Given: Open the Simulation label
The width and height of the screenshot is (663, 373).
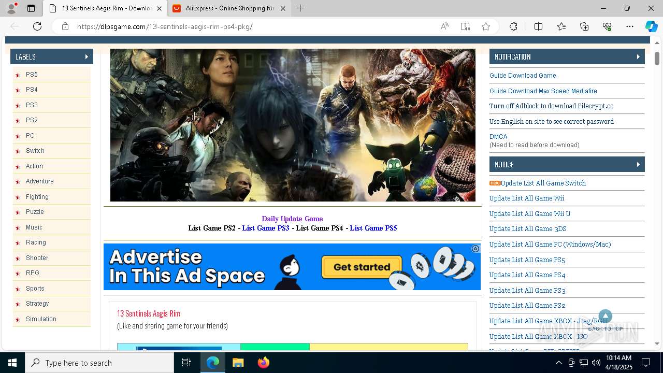Looking at the screenshot, I should (41, 319).
